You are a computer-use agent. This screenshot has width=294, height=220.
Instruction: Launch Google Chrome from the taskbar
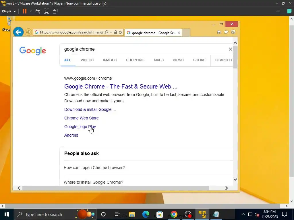(x=174, y=214)
